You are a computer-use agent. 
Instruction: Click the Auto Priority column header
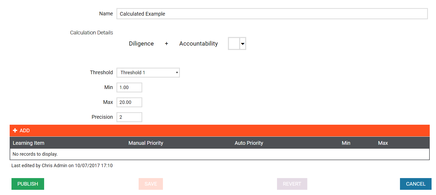(249, 143)
